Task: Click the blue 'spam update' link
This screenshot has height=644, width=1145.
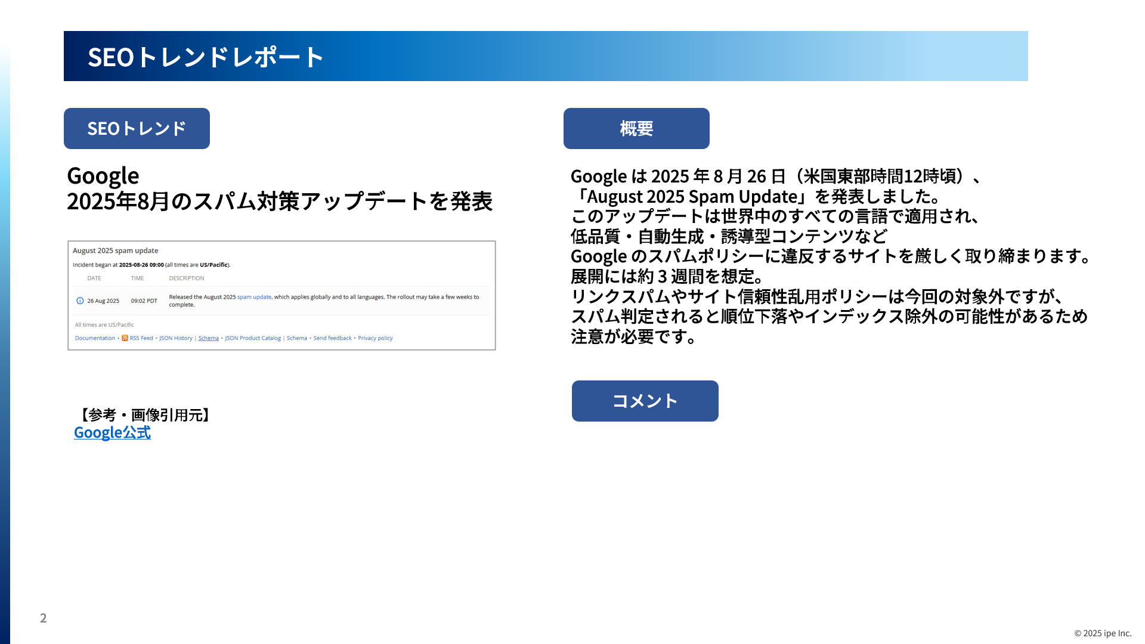Action: [x=254, y=297]
